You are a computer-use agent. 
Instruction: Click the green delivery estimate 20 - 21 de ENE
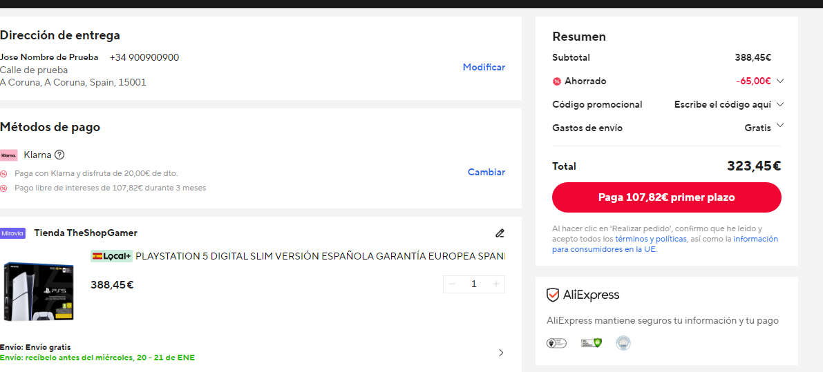click(97, 358)
